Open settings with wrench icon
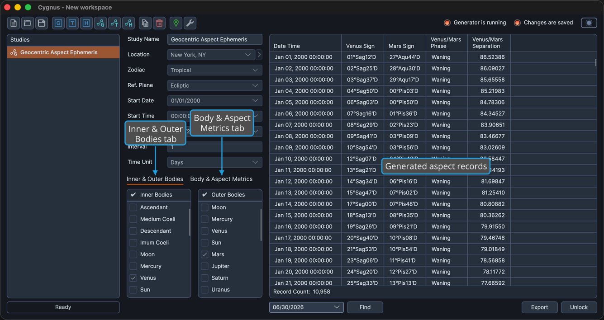Viewport: 604px width, 320px height. point(190,23)
